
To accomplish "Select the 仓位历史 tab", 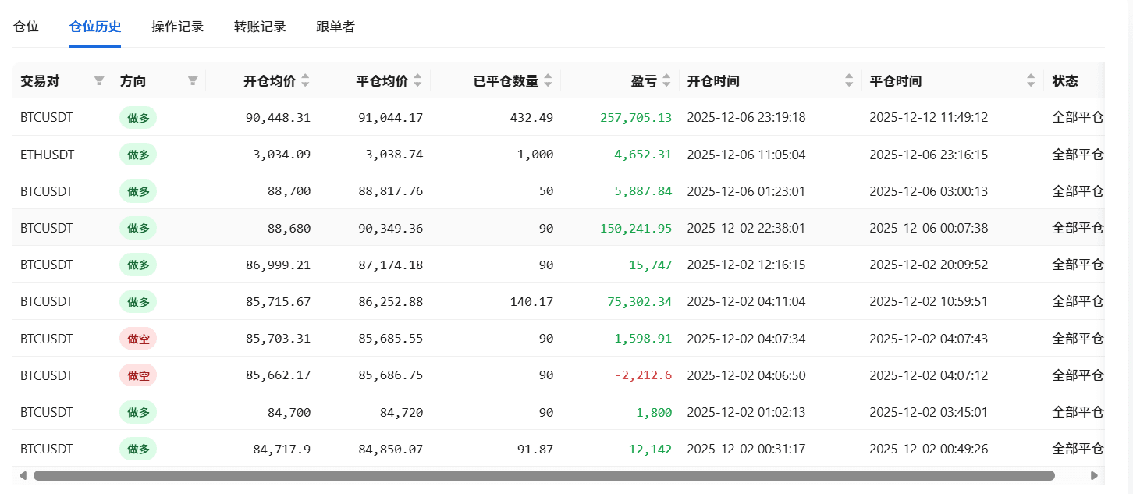I will pyautogui.click(x=95, y=27).
